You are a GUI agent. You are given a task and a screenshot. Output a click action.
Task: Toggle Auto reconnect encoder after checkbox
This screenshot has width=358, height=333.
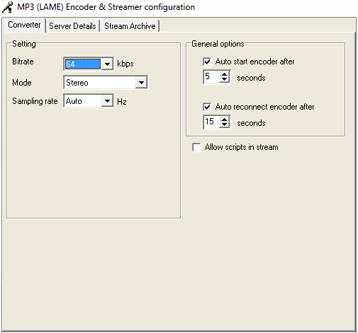207,107
